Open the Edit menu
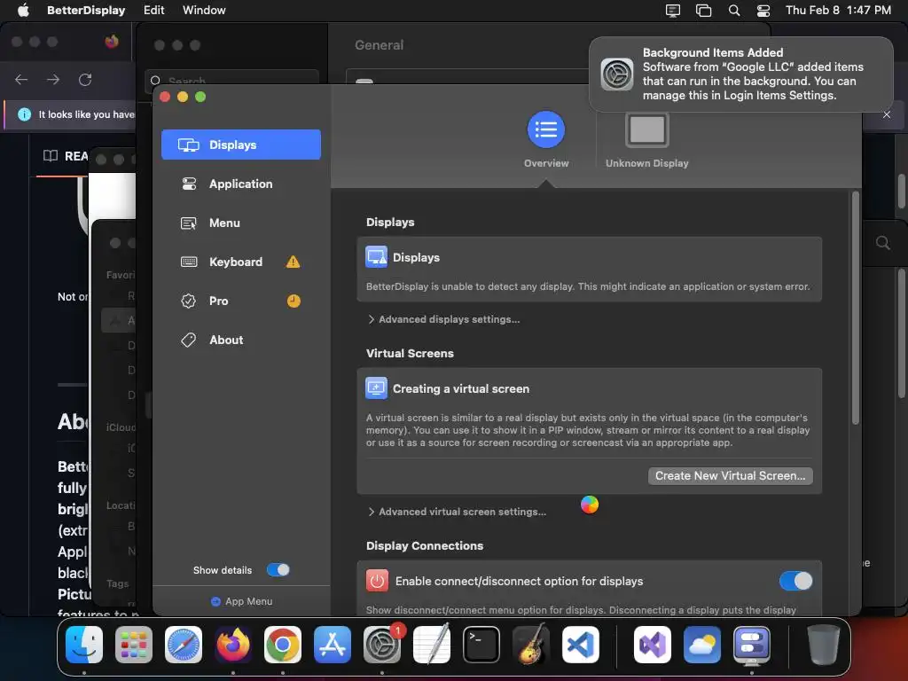The image size is (908, 681). click(153, 11)
